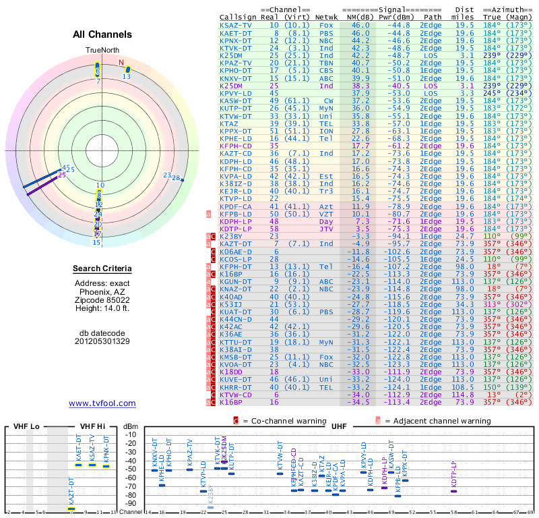Screen dimensions: 539x518
Task: Click the VHF Lo chart label
Action: (x=26, y=426)
